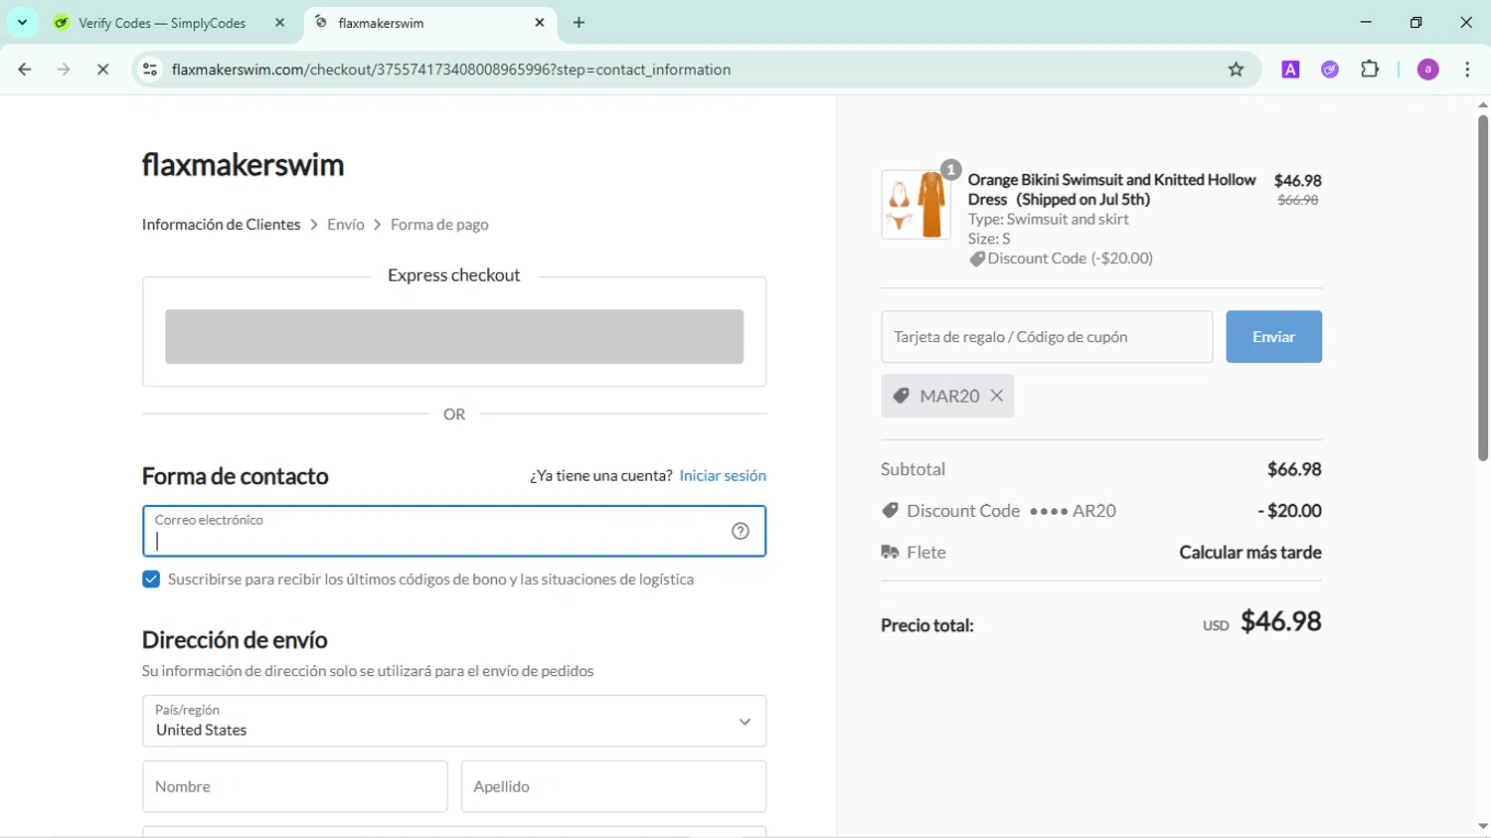Image resolution: width=1491 pixels, height=838 pixels.
Task: Open the purple A extension
Action: pyautogui.click(x=1290, y=70)
